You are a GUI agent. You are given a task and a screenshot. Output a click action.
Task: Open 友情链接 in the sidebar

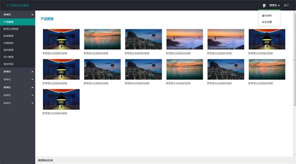(x=9, y=43)
